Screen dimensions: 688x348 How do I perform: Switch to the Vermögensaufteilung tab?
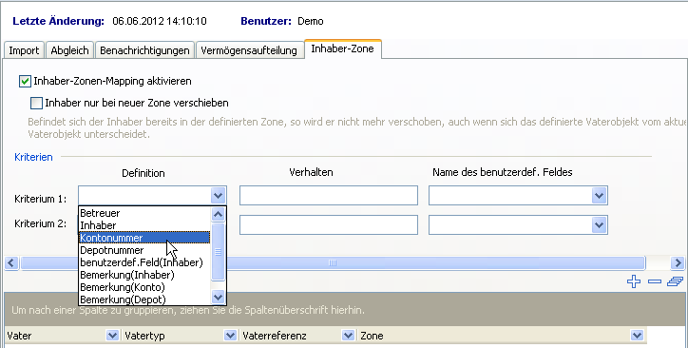click(249, 50)
